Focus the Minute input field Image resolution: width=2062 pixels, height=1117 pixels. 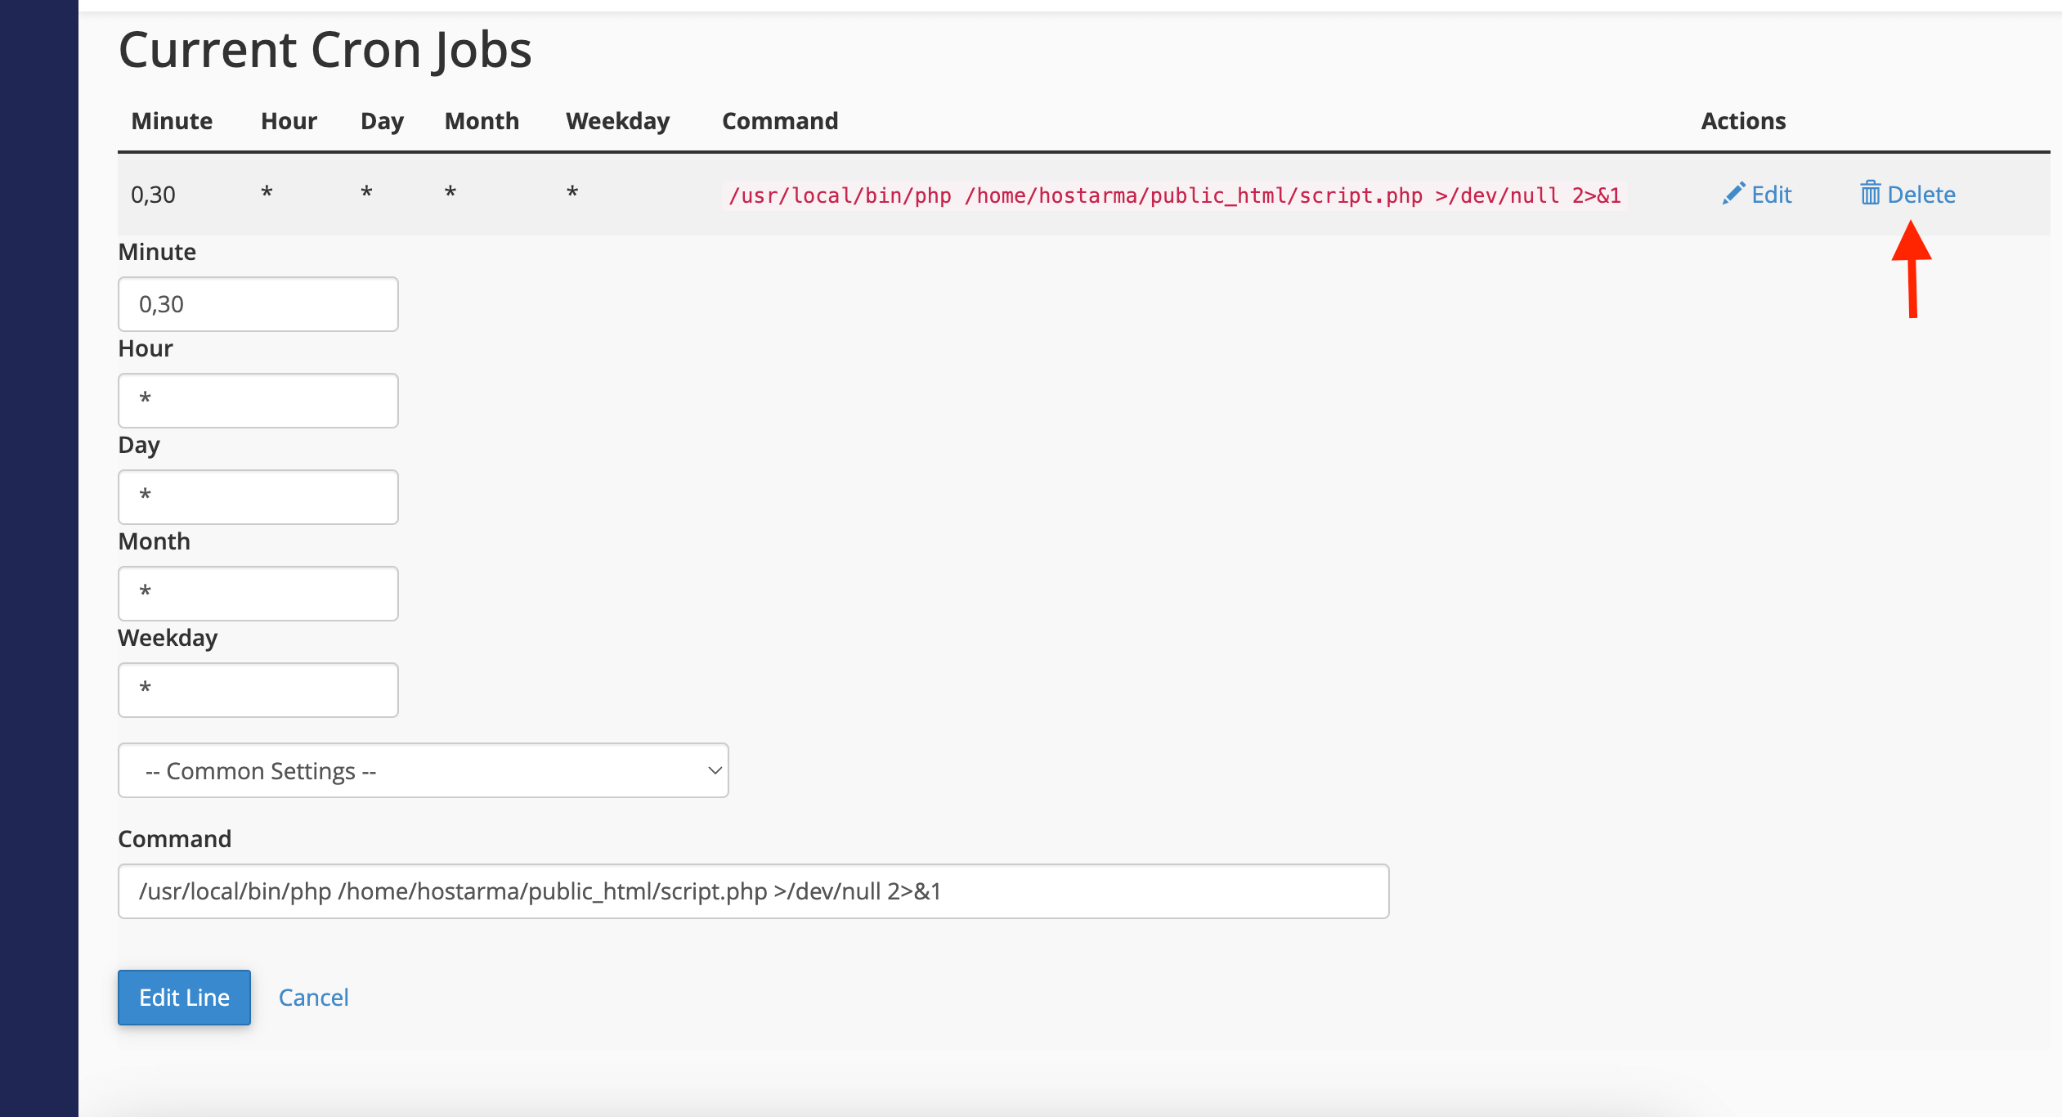click(258, 304)
